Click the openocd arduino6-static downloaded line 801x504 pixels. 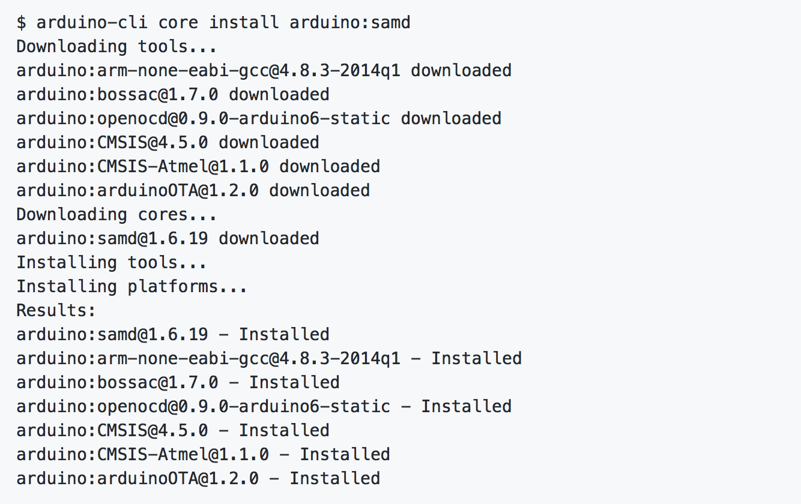click(259, 119)
